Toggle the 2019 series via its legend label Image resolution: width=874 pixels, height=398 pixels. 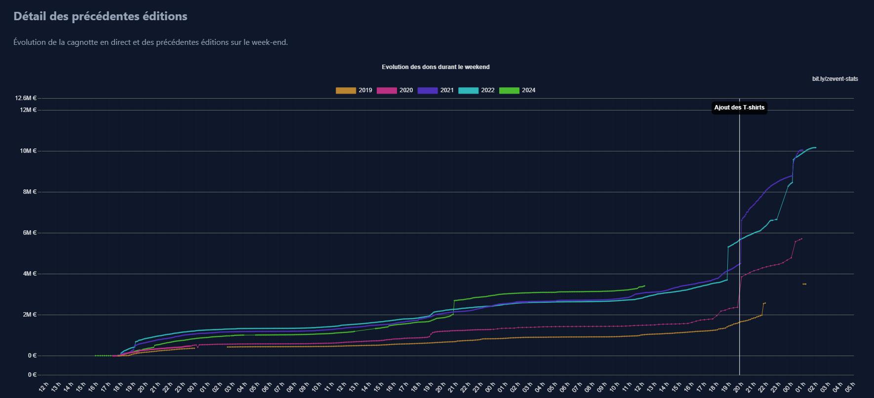click(x=365, y=90)
